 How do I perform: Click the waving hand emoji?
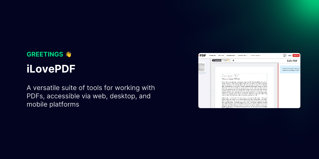(x=68, y=54)
